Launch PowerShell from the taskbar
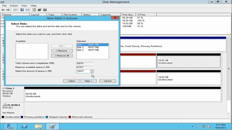 [24, 126]
